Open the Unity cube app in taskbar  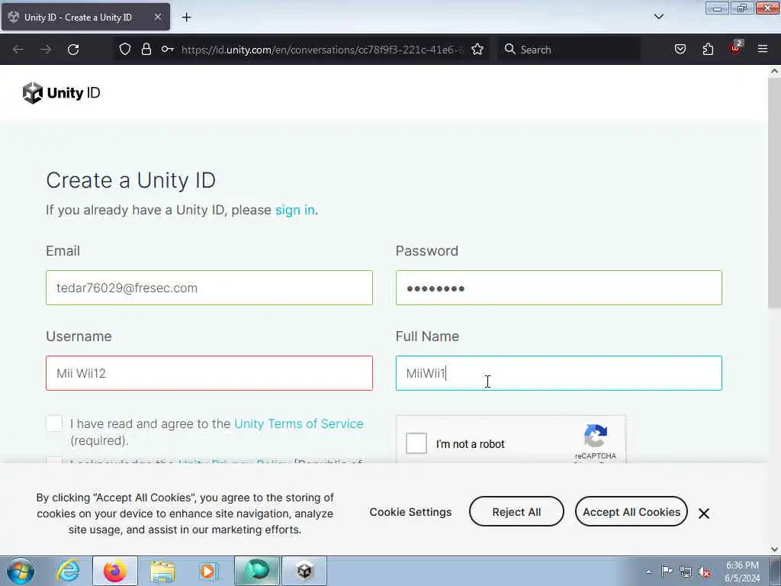click(x=304, y=571)
